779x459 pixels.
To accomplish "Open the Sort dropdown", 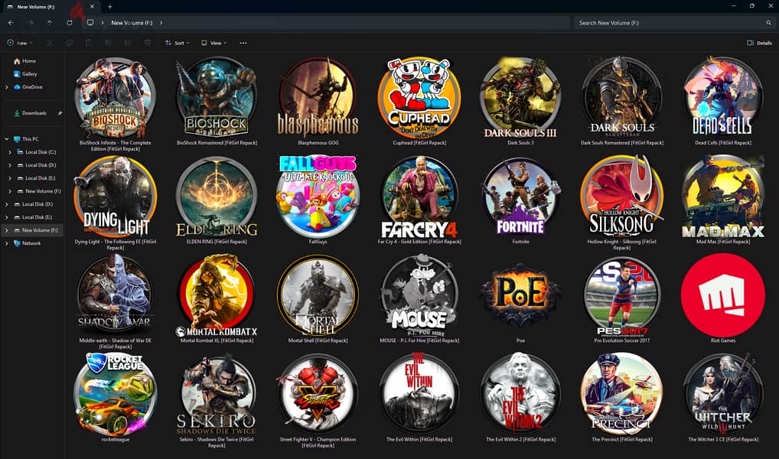I will click(178, 43).
